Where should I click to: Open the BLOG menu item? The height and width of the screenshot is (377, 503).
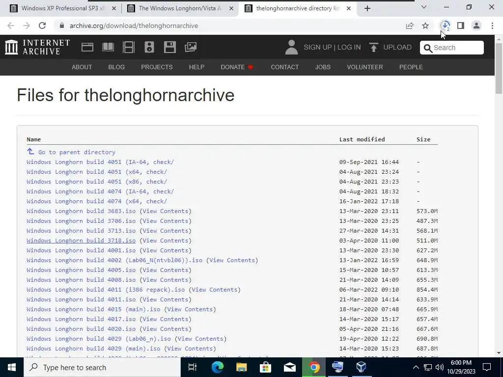pyautogui.click(x=116, y=67)
